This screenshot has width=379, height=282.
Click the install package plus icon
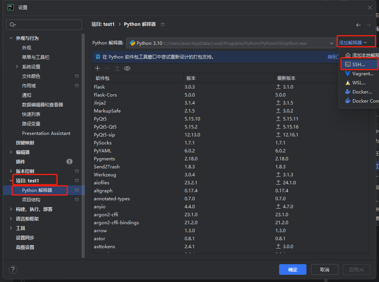(x=98, y=68)
